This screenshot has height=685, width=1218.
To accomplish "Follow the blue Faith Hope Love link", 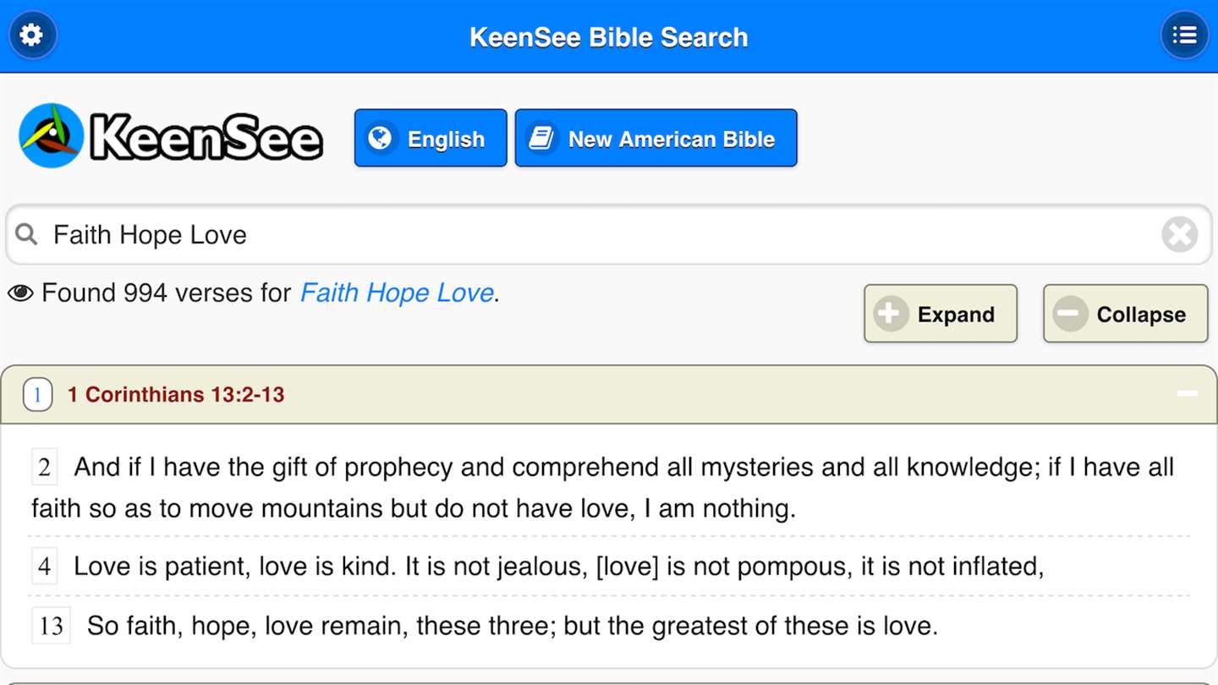I will click(397, 293).
